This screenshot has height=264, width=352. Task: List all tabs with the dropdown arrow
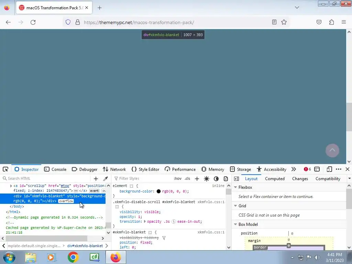[297, 8]
